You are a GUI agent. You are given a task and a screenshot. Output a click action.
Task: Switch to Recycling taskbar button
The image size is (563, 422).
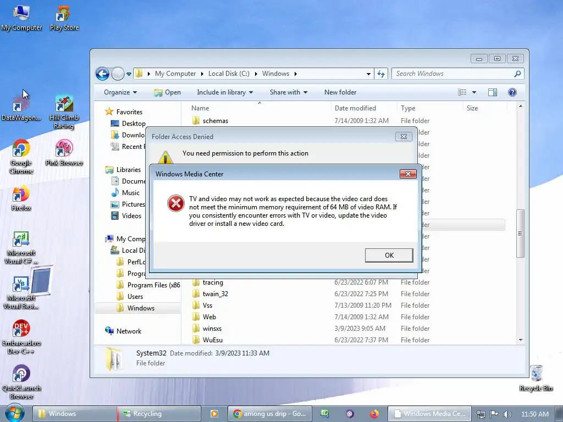pyautogui.click(x=159, y=414)
